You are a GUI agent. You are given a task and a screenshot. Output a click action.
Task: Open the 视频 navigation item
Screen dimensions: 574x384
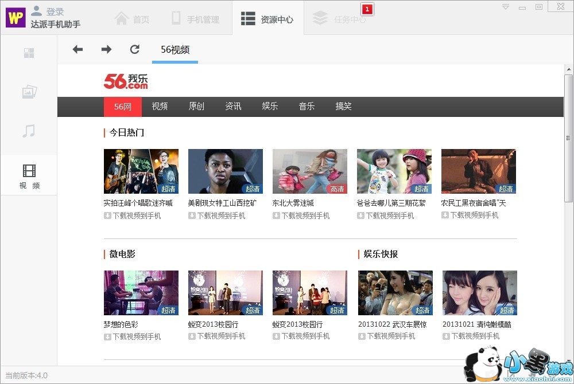click(x=160, y=107)
